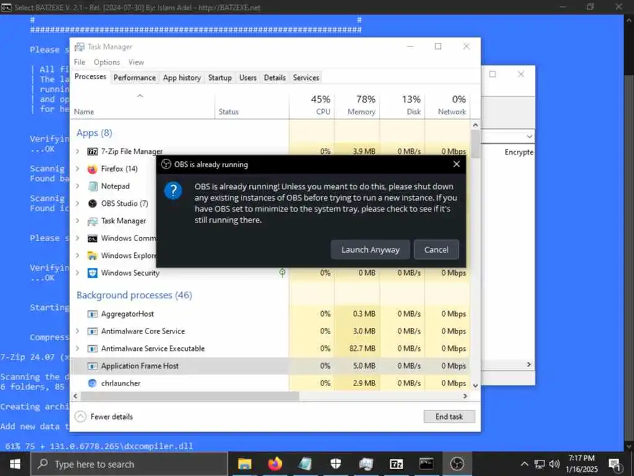The image size is (634, 476).
Task: Open Task Manager View menu
Action: 136,62
